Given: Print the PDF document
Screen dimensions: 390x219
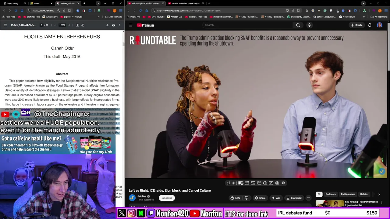Looking at the screenshot, I should [113, 25].
